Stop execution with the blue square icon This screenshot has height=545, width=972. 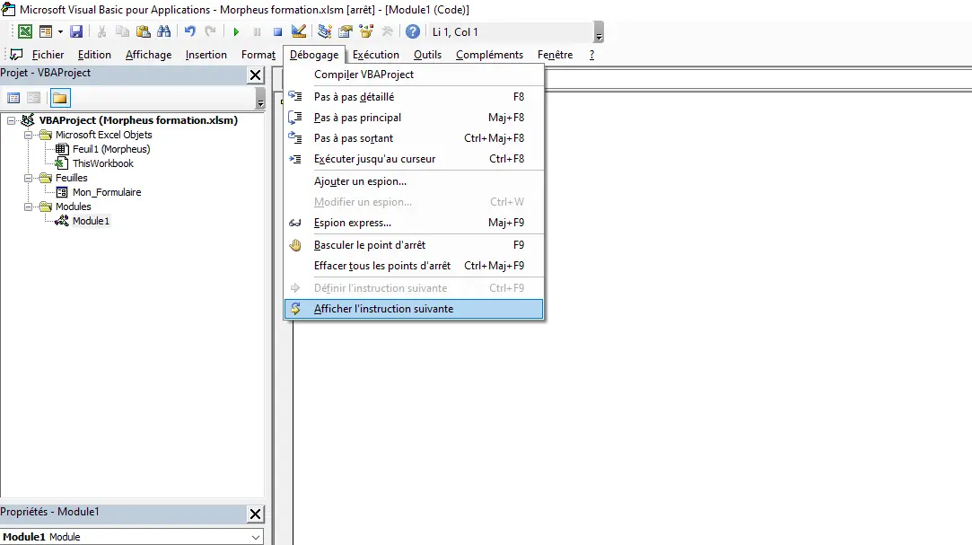[x=277, y=31]
